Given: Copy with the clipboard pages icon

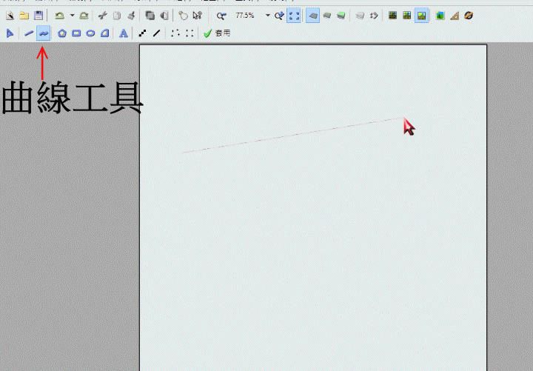Looking at the screenshot, I should click(x=117, y=16).
